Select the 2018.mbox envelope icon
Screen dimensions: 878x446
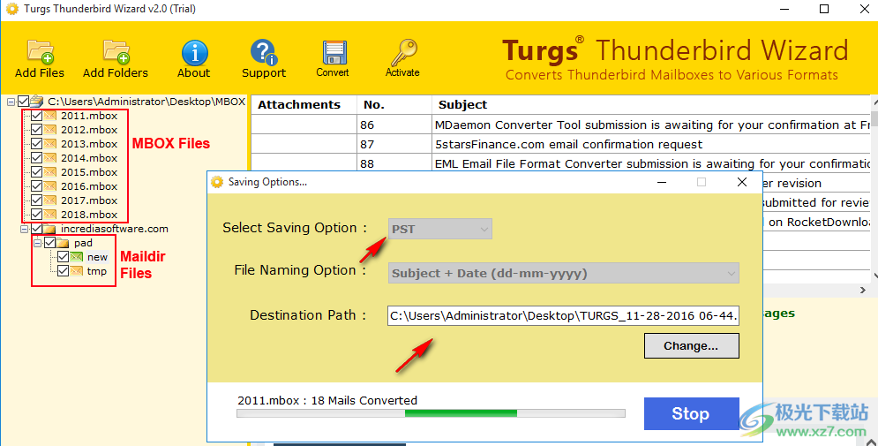tap(49, 214)
